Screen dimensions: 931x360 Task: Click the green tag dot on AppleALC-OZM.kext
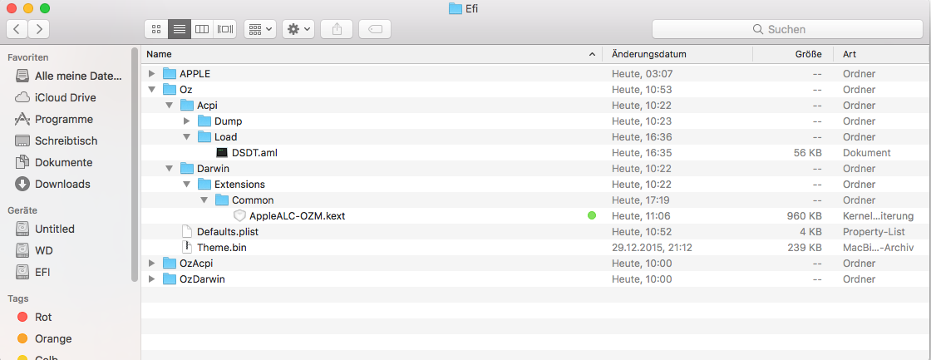(x=591, y=215)
